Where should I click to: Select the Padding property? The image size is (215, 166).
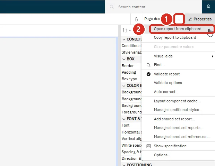[131, 72]
